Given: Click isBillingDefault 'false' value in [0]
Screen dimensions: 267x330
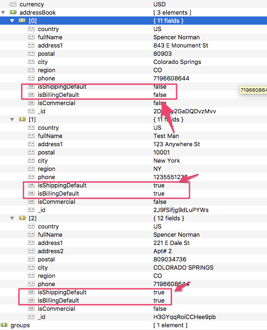Looking at the screenshot, I should click(160, 95).
